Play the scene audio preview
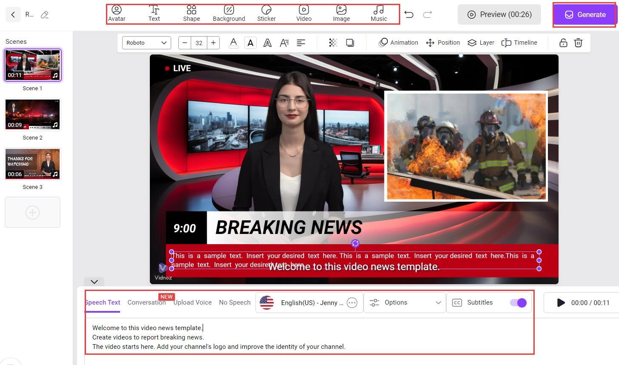Screen dimensions: 619x365 pyautogui.click(x=561, y=302)
